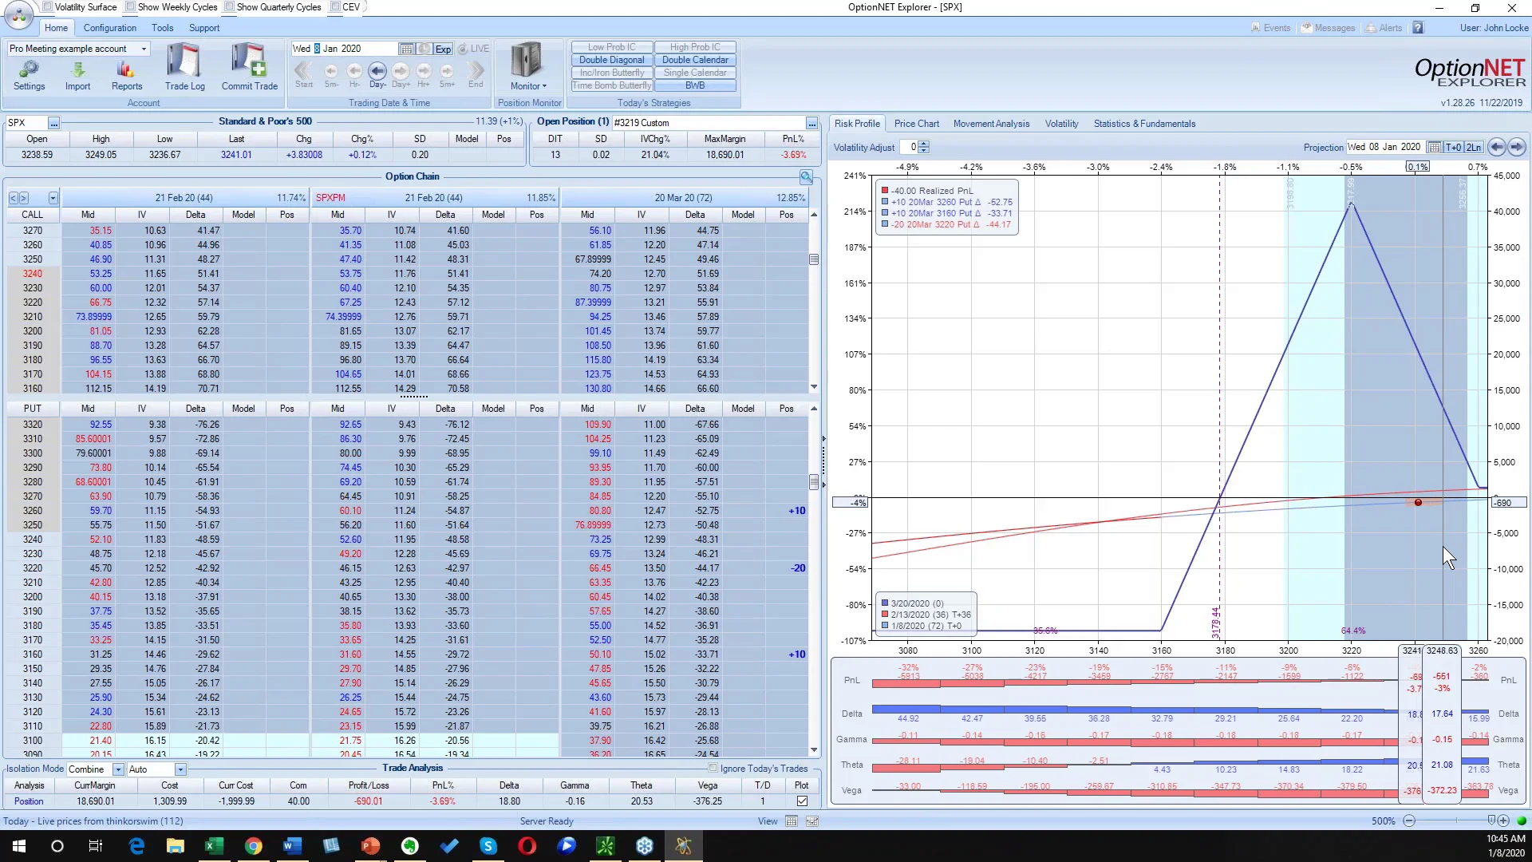Click the status bar grid view icon
The image size is (1532, 862).
(x=792, y=821)
